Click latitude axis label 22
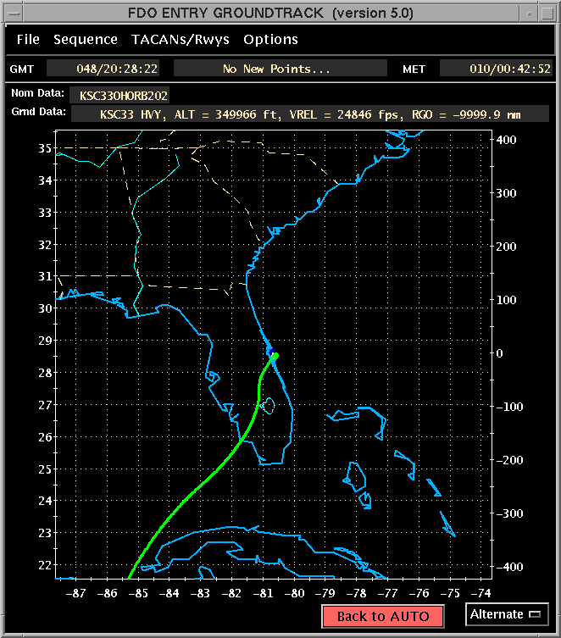Screen dimensions: 561x638 point(45,565)
